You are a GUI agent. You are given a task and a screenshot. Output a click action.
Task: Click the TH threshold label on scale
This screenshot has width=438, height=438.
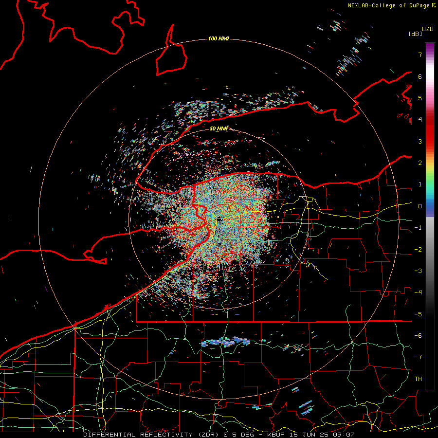pos(418,379)
